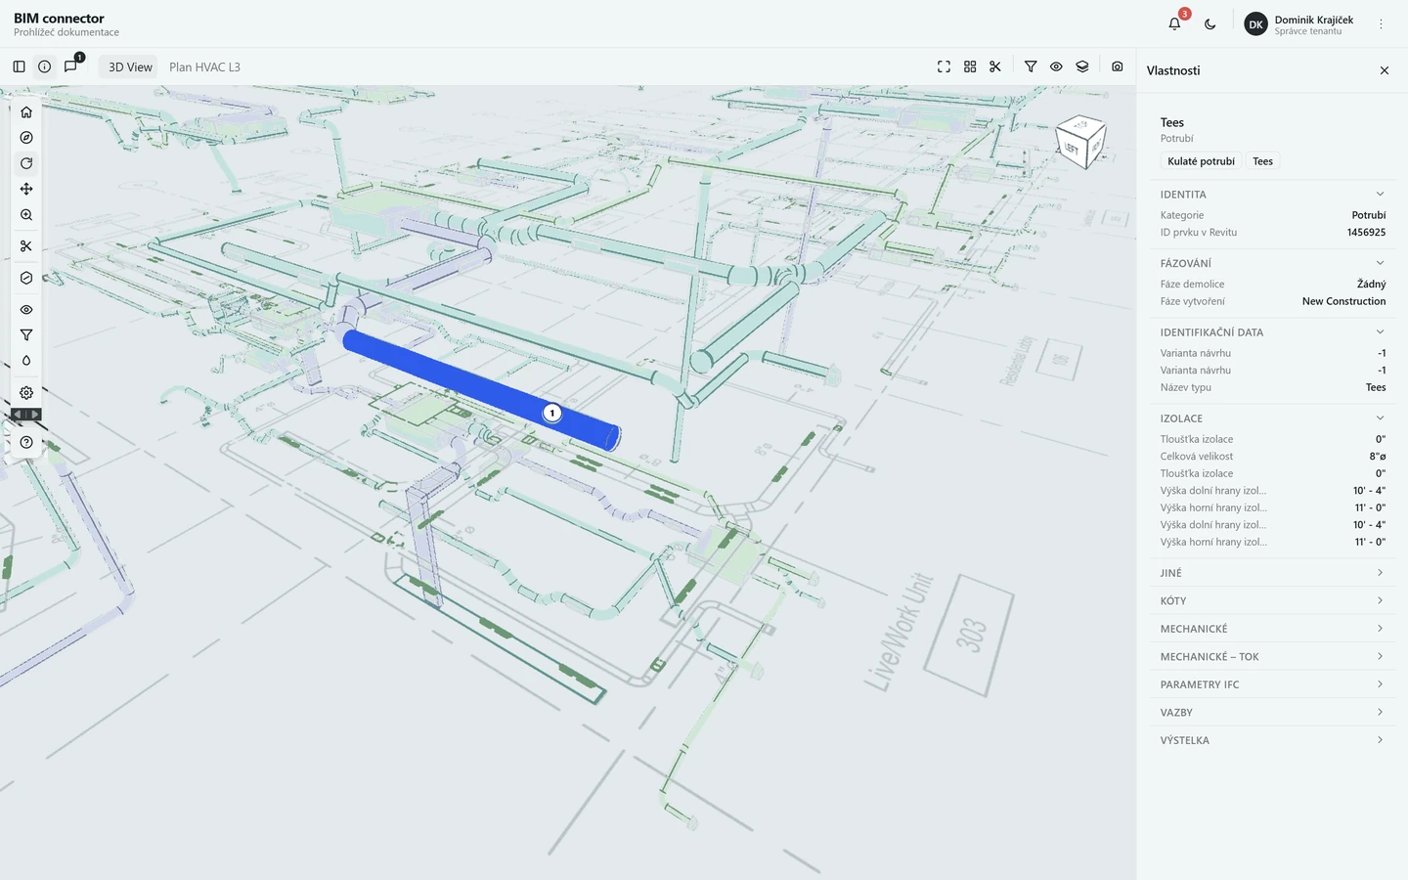Expand the KÓTY section
The height and width of the screenshot is (880, 1408).
pyautogui.click(x=1273, y=601)
